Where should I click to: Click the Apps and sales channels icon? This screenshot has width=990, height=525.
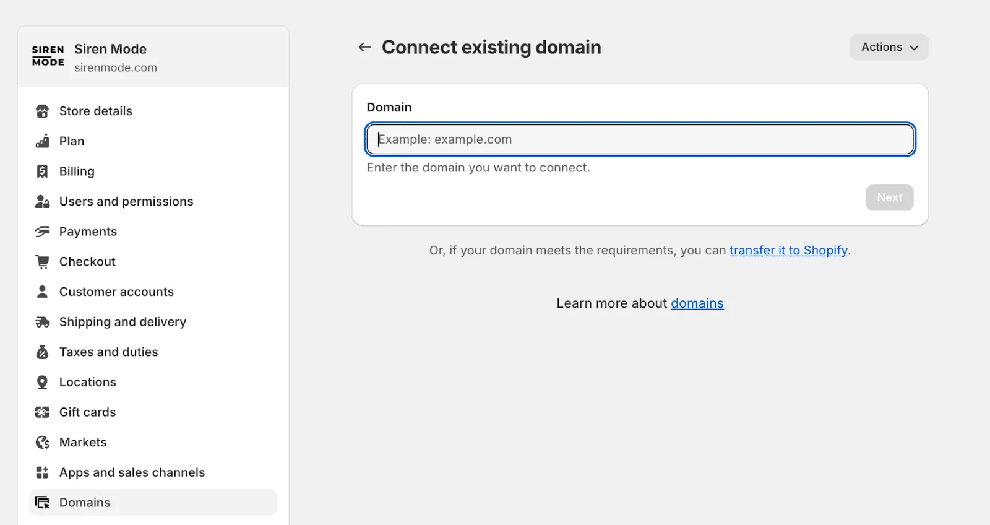click(42, 472)
